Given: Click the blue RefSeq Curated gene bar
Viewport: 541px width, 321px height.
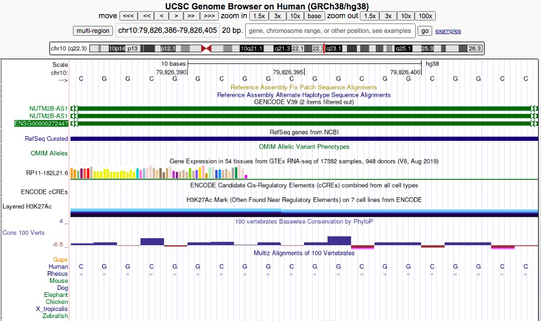Looking at the screenshot, I should 304,139.
